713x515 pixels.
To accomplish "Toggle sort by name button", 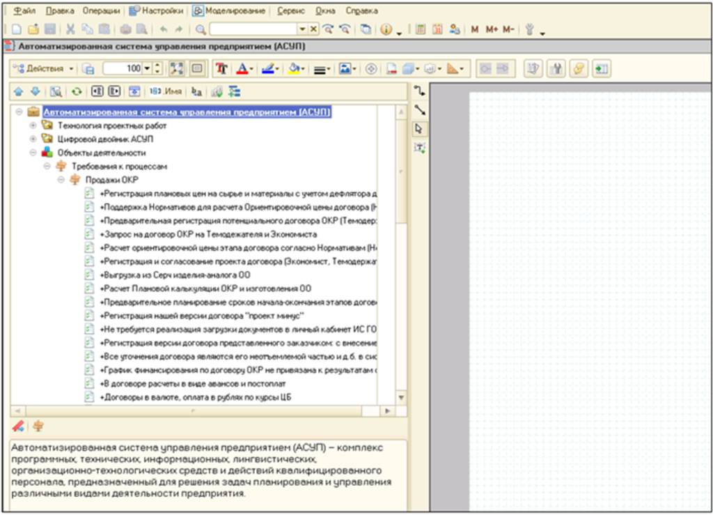I will 166,91.
